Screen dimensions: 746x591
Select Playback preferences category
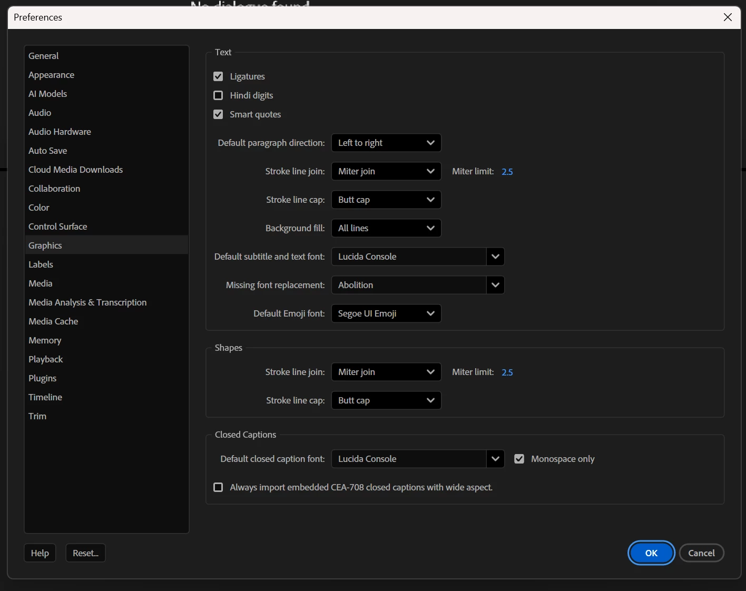pos(106,359)
